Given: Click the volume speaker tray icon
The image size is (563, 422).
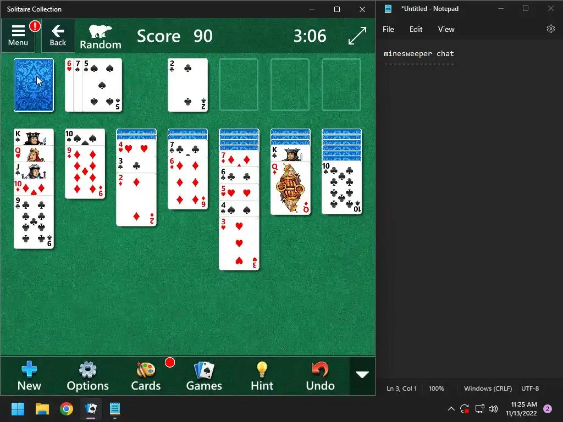Looking at the screenshot, I should pyautogui.click(x=493, y=409).
